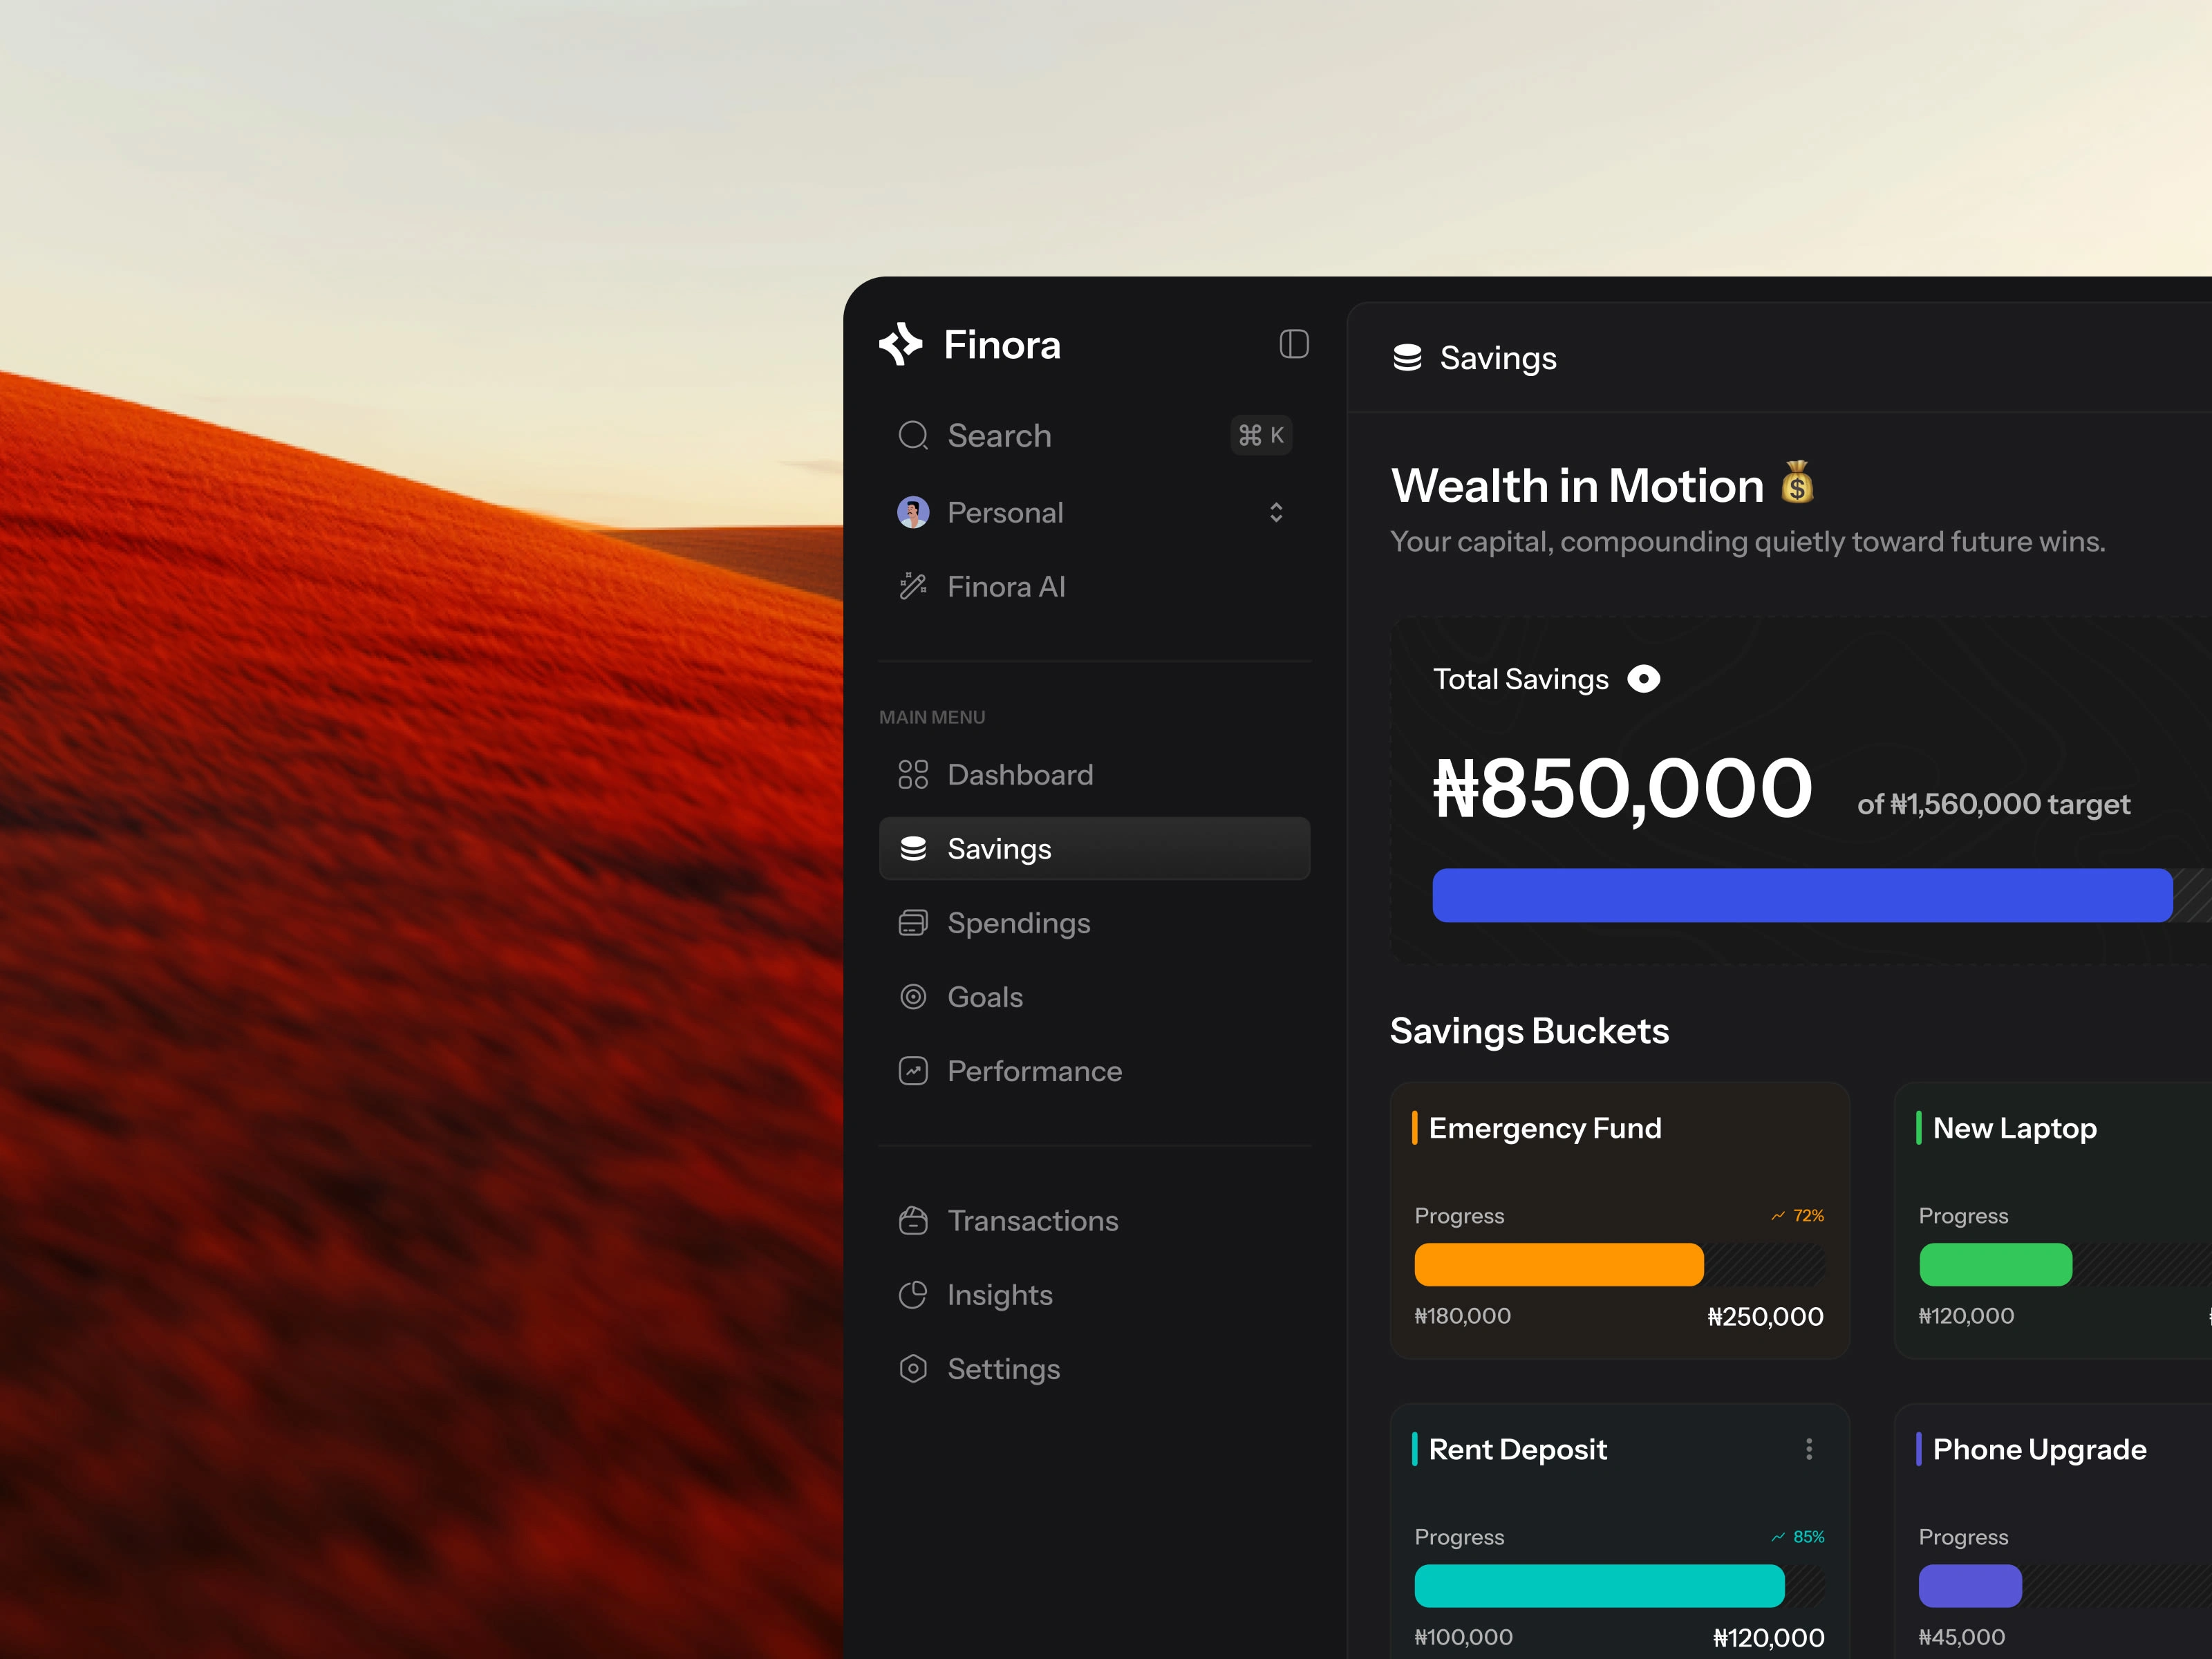Click the ⌘K search shortcut badge
Viewport: 2212px width, 1659px height.
point(1261,435)
